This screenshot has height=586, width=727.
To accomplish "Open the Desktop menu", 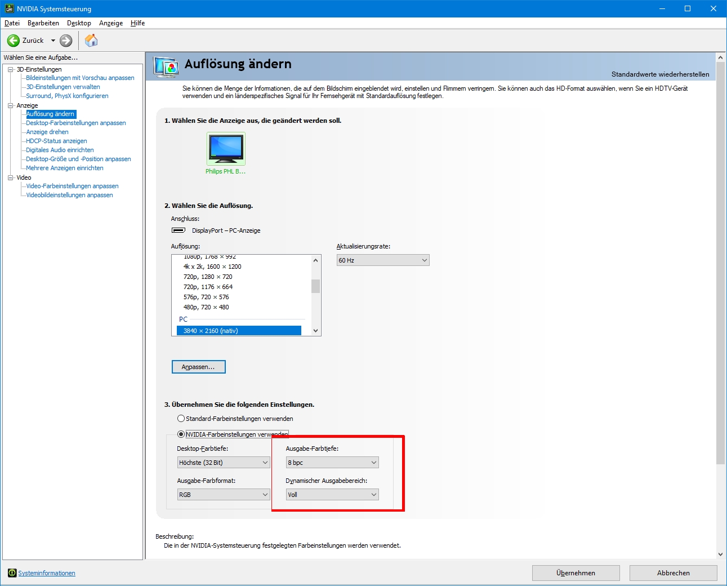I will [x=79, y=23].
